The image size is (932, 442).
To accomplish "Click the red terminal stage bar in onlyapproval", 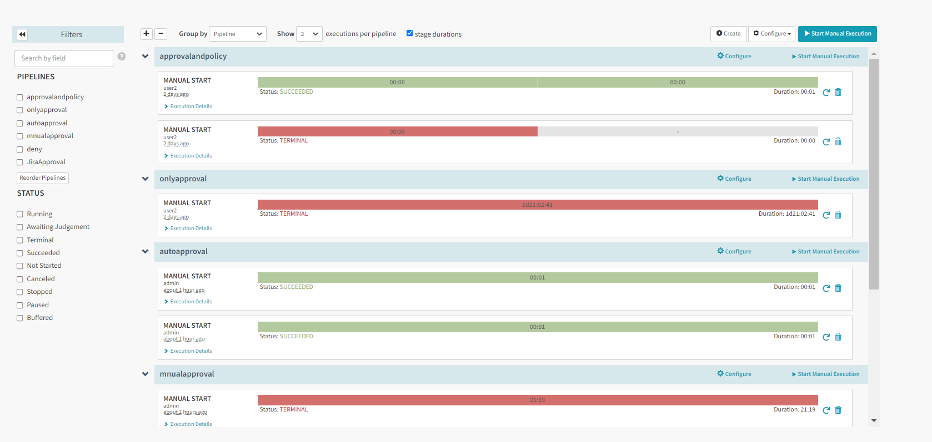I will [537, 205].
